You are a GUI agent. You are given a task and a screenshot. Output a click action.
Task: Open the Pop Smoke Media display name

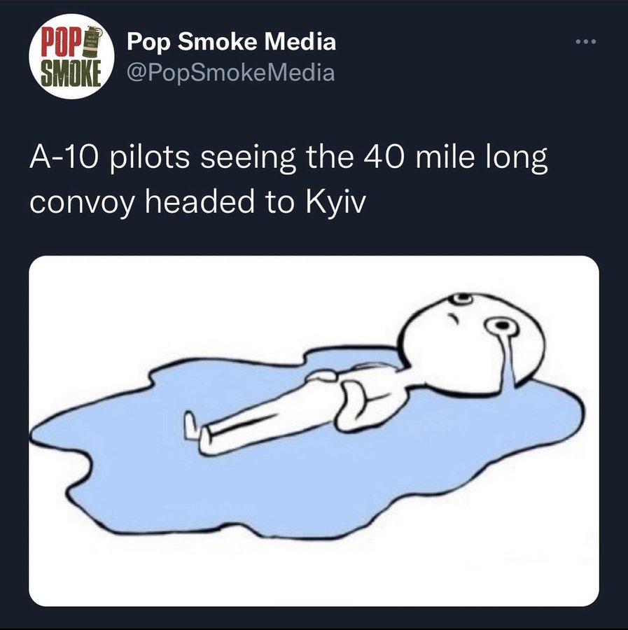pyautogui.click(x=232, y=41)
